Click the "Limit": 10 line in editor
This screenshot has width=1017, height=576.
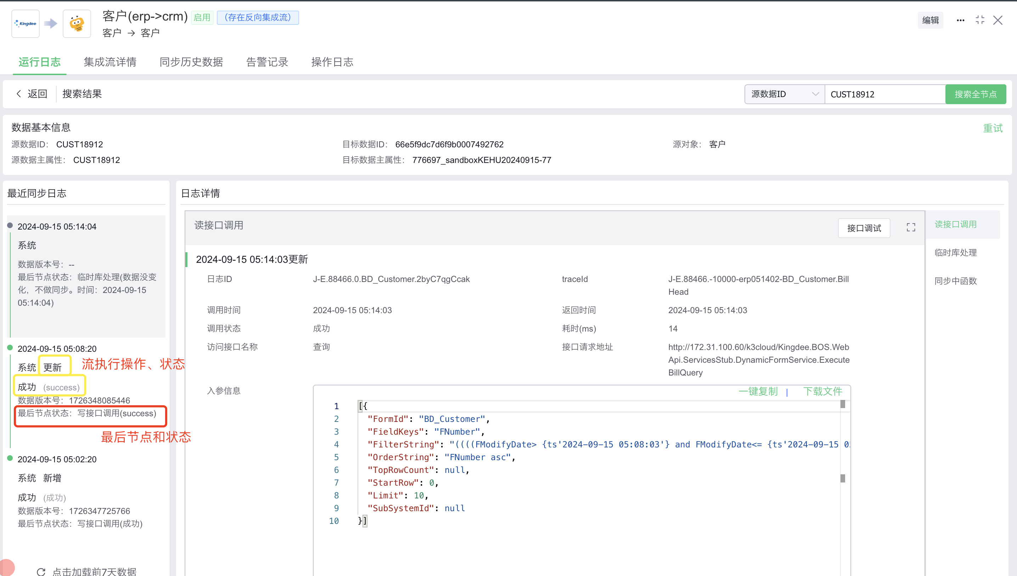(398, 495)
